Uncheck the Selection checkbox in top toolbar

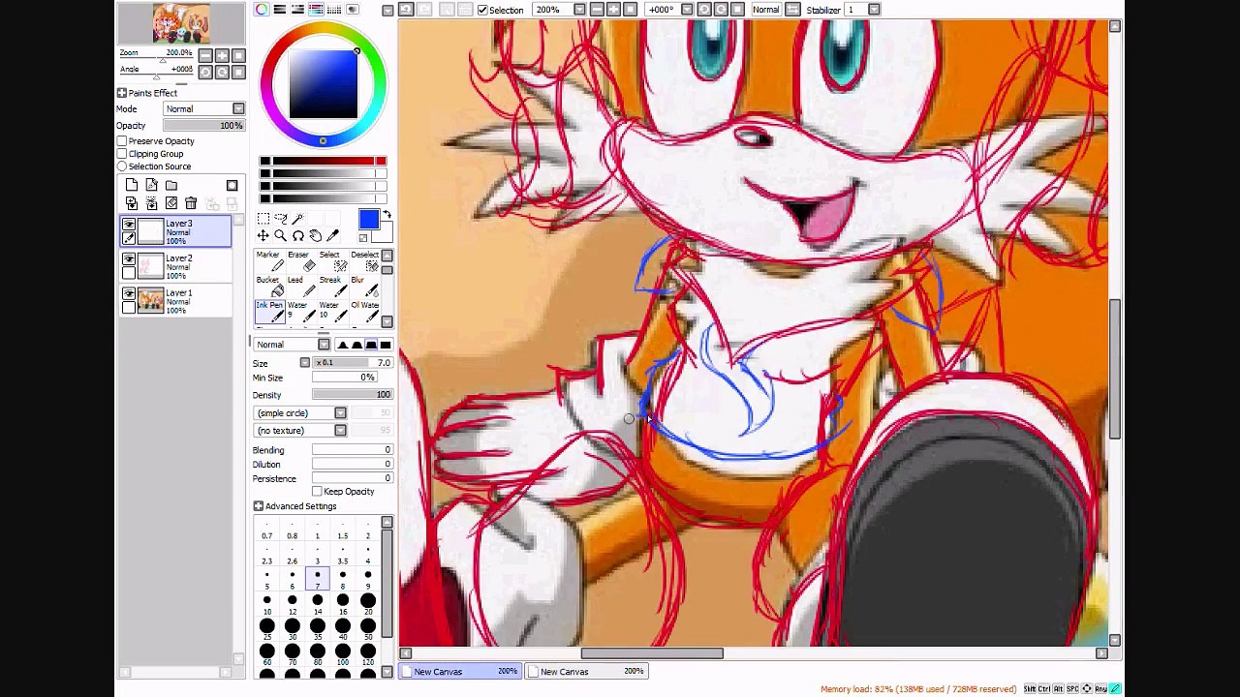pyautogui.click(x=482, y=10)
